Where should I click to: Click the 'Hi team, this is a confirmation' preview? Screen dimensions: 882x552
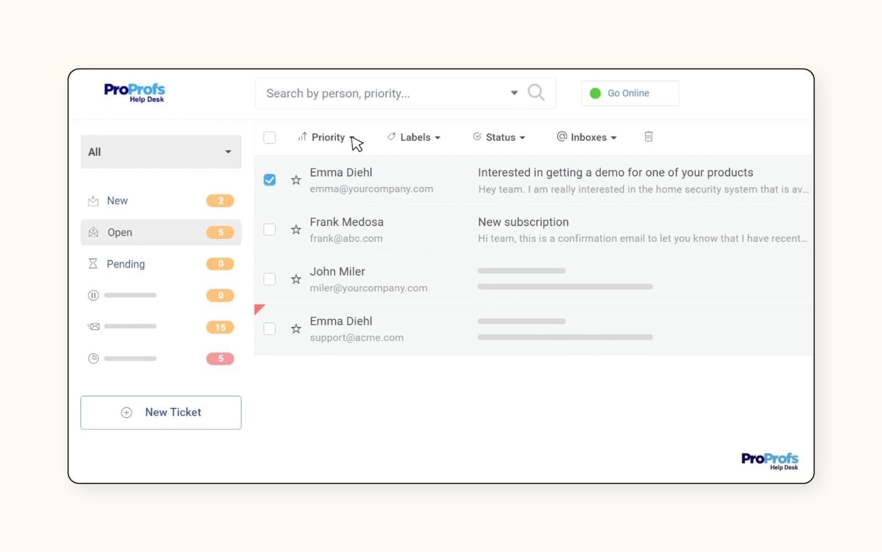(643, 238)
